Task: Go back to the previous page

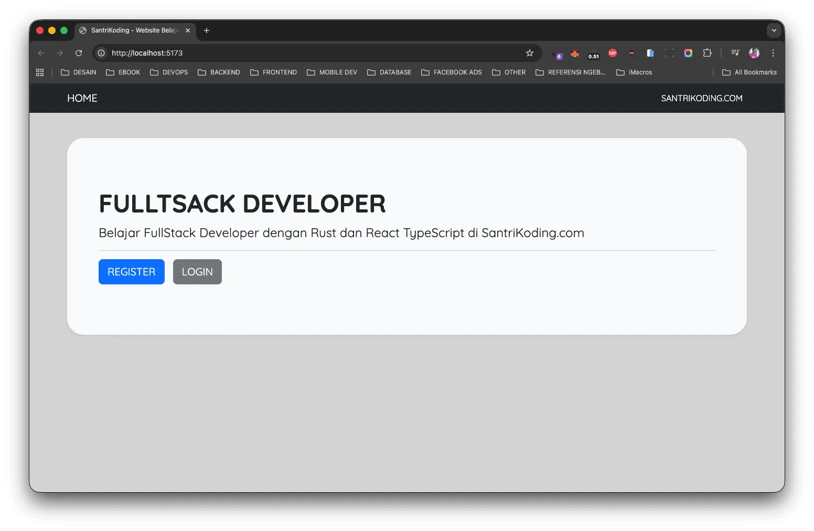Action: pyautogui.click(x=41, y=53)
